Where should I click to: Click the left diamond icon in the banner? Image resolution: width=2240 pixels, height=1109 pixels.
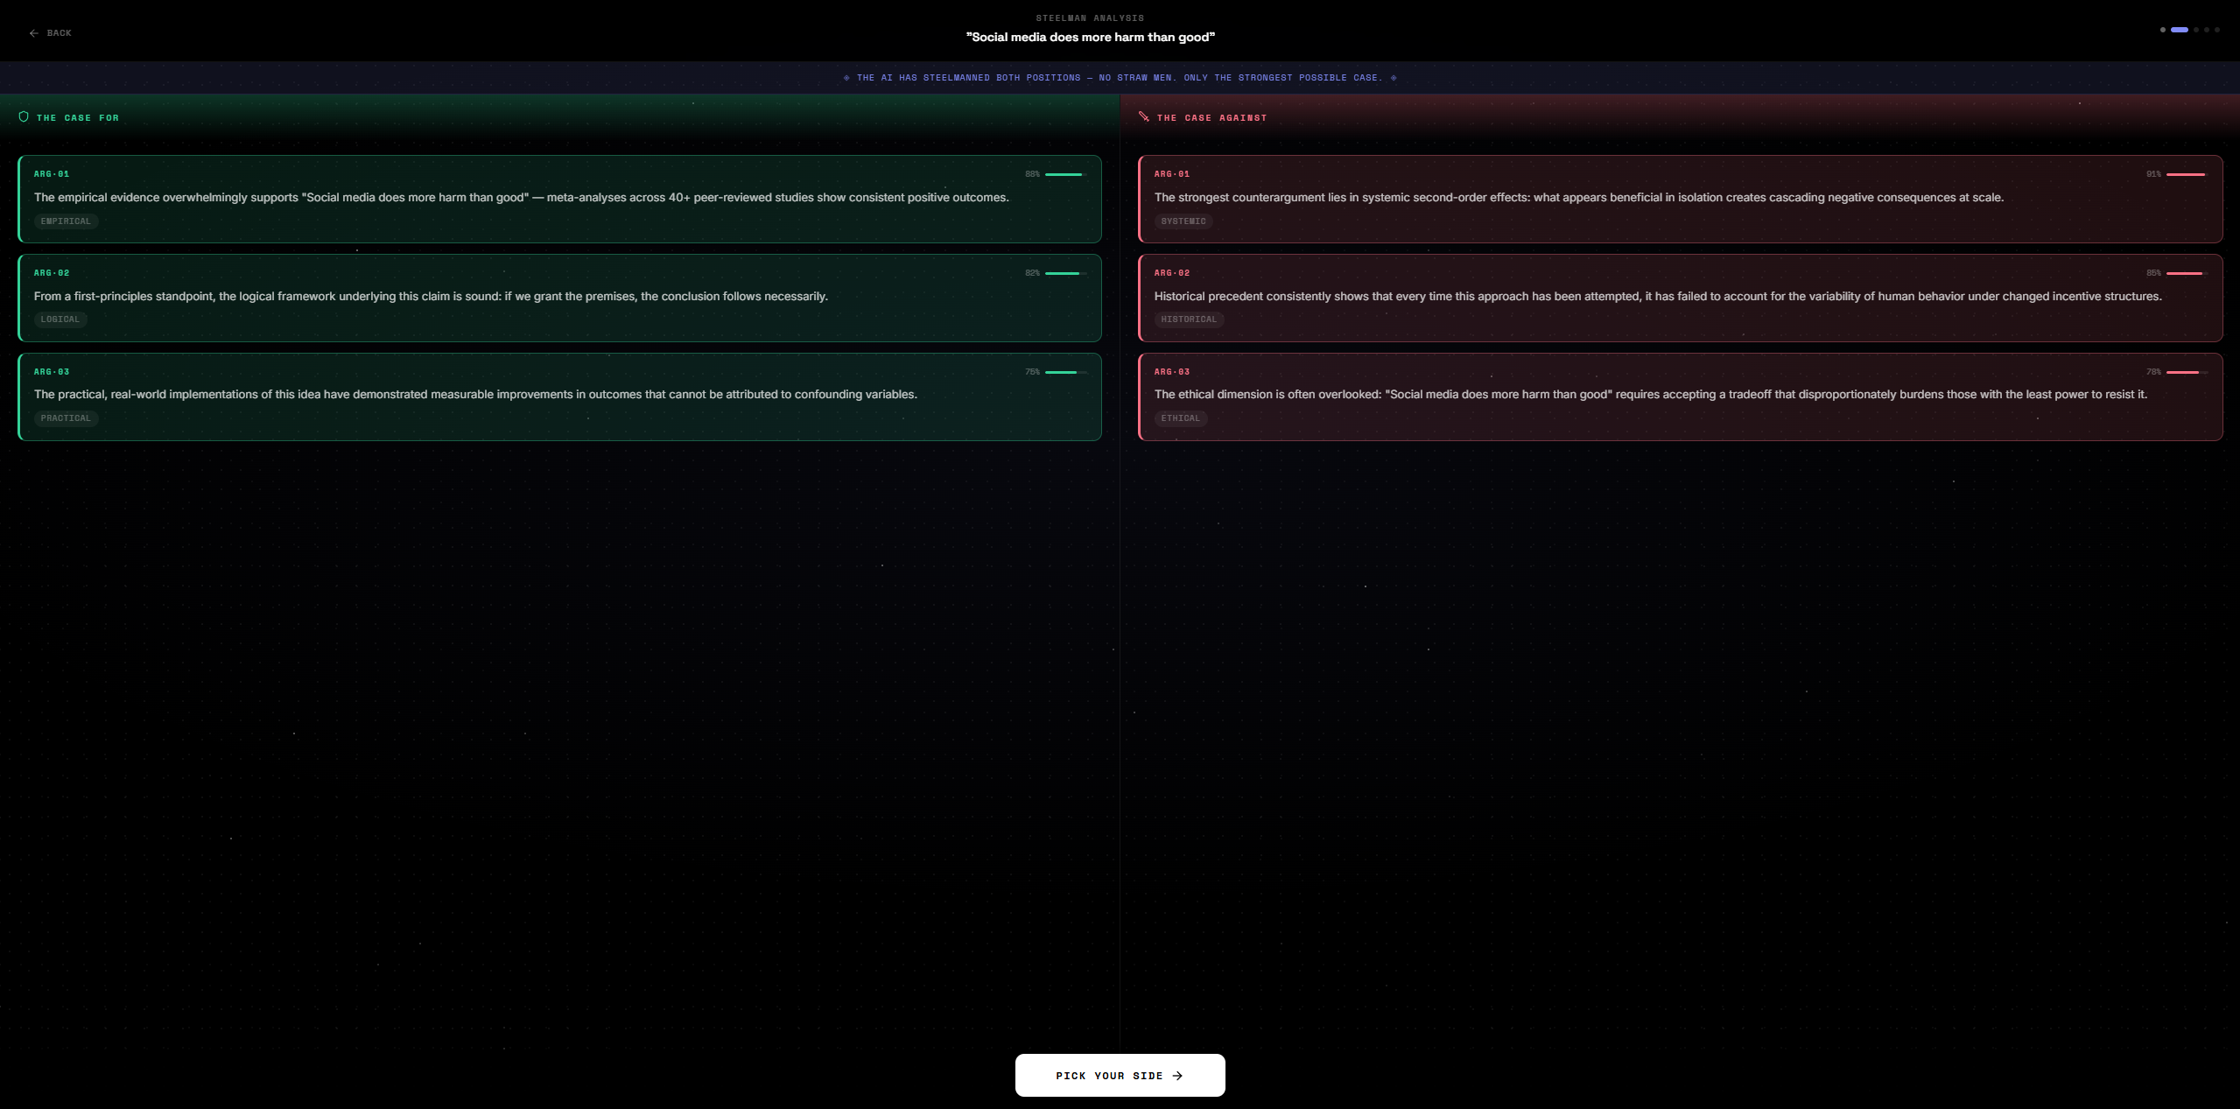tap(846, 78)
